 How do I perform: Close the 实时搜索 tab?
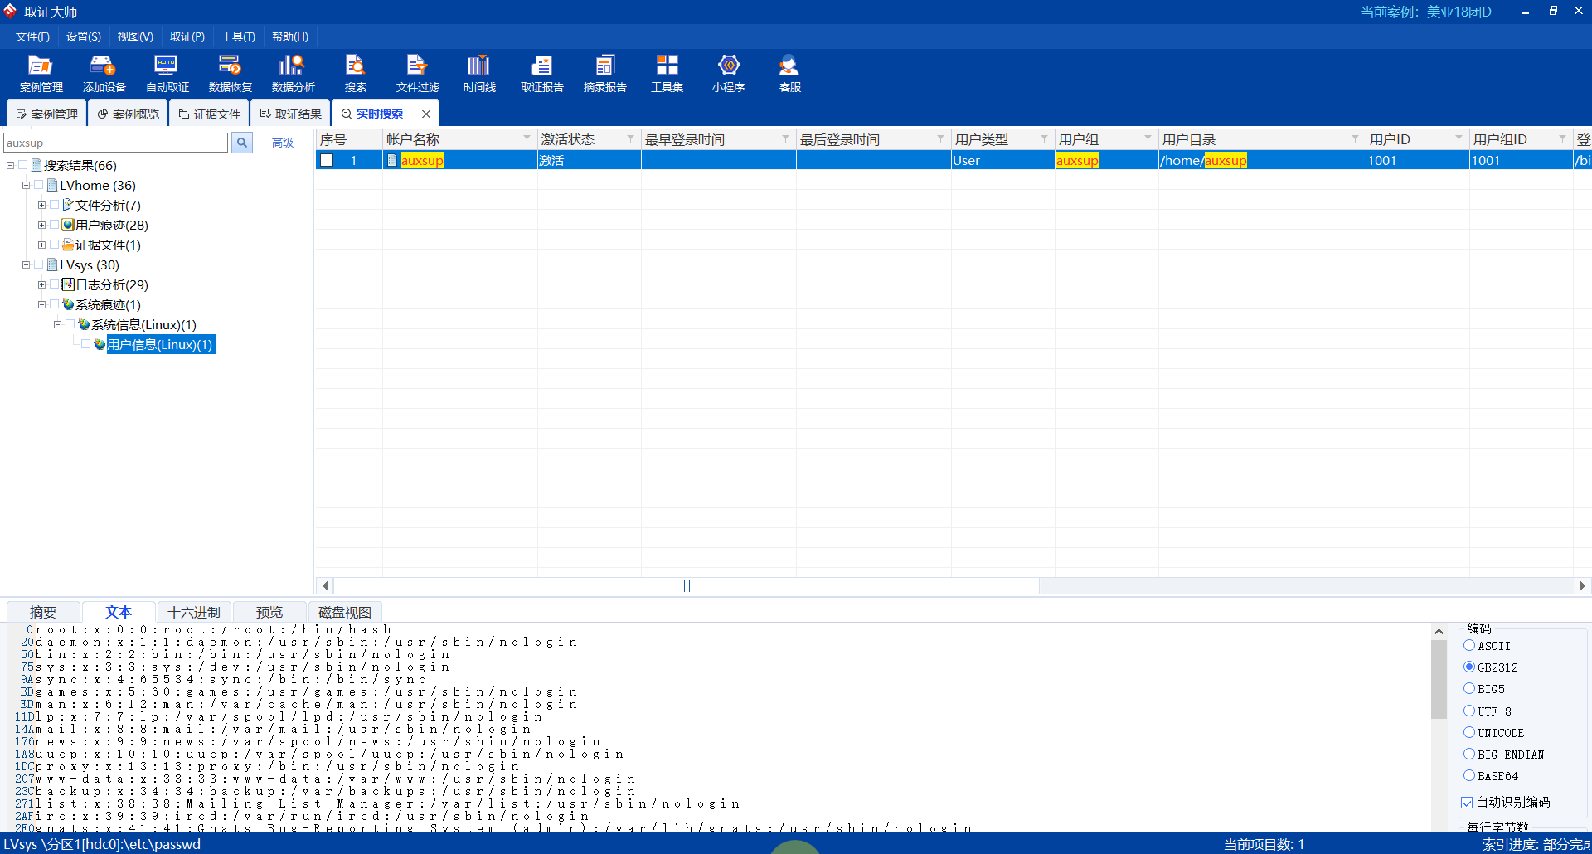(x=426, y=114)
